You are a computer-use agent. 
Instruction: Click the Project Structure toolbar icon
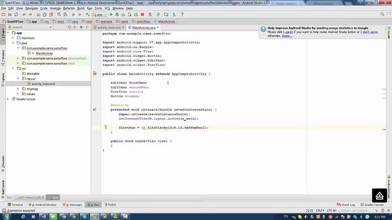(166, 15)
